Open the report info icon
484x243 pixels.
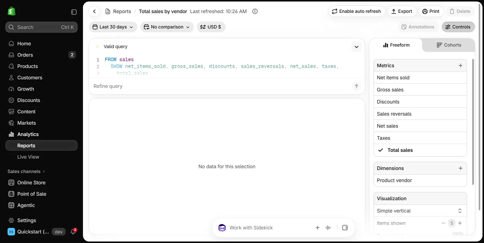(x=255, y=12)
